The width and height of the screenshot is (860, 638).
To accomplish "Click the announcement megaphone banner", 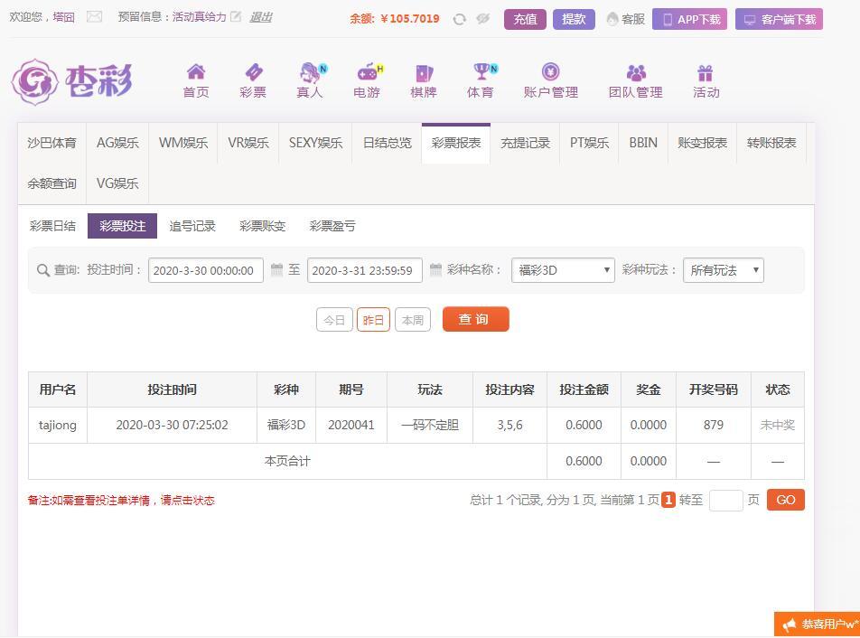I will click(x=818, y=624).
